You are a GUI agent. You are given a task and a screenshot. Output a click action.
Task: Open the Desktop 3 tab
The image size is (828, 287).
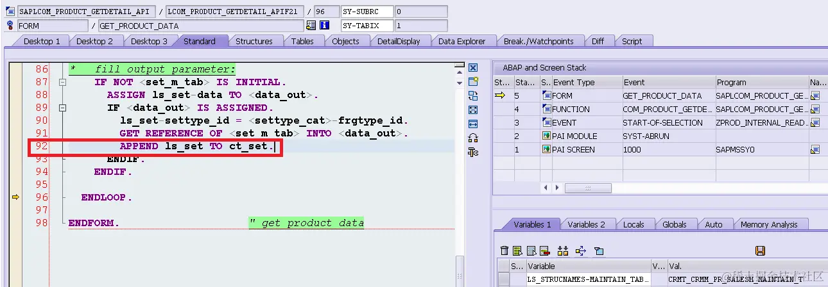pyautogui.click(x=149, y=41)
